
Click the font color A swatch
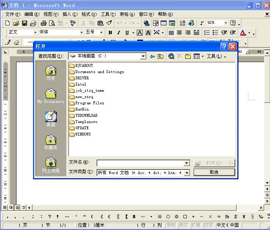pyautogui.click(x=243, y=33)
